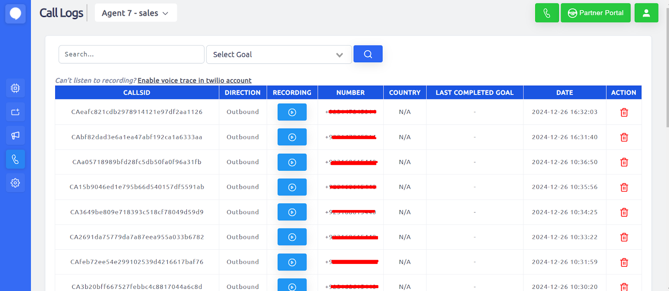The image size is (669, 291).
Task: Follow Enable voice trace in twilio link
Action: click(x=194, y=81)
